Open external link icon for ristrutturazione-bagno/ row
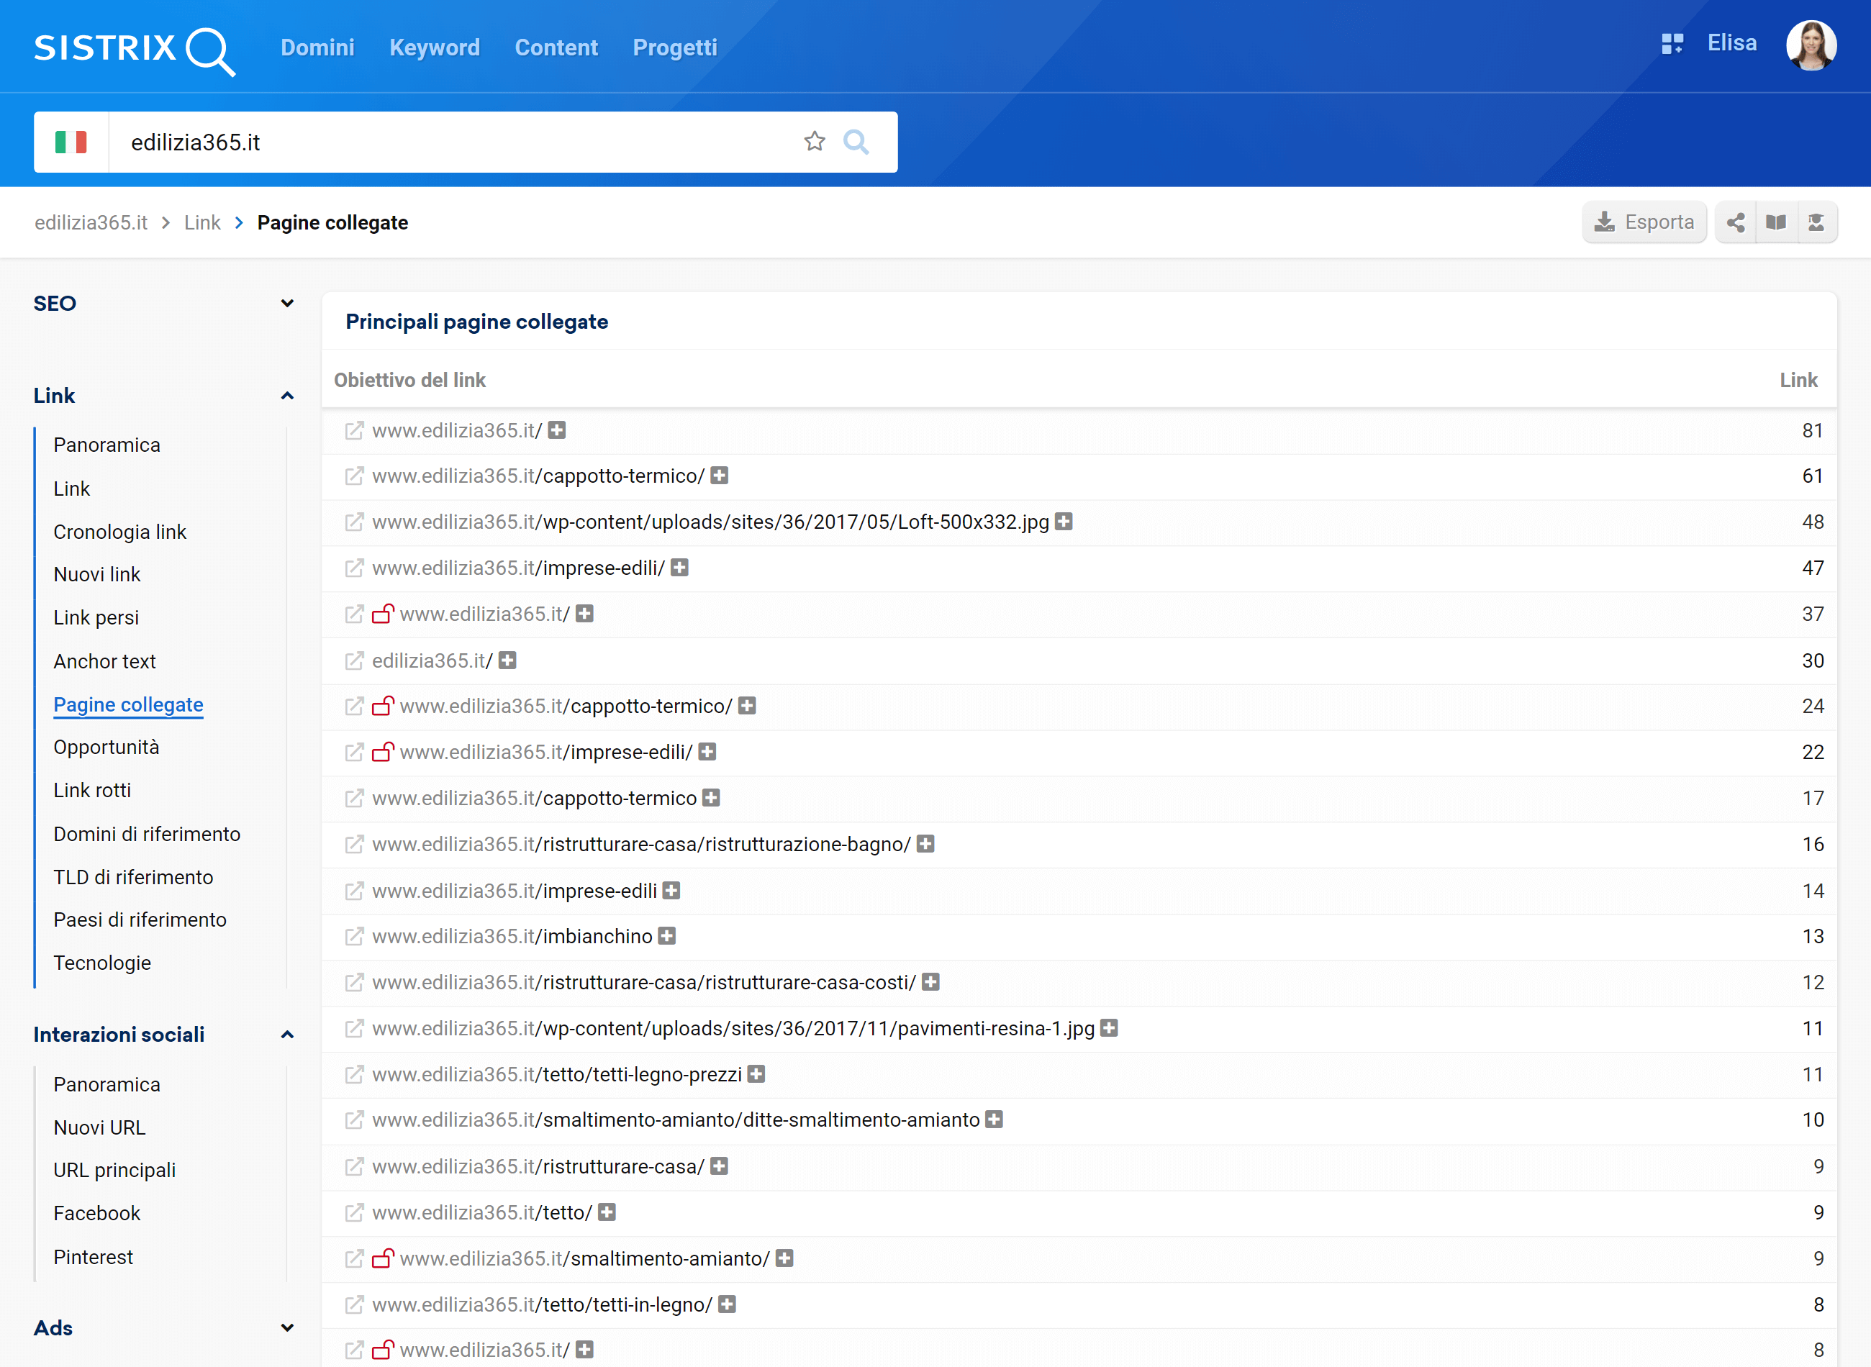This screenshot has width=1871, height=1367. point(354,844)
